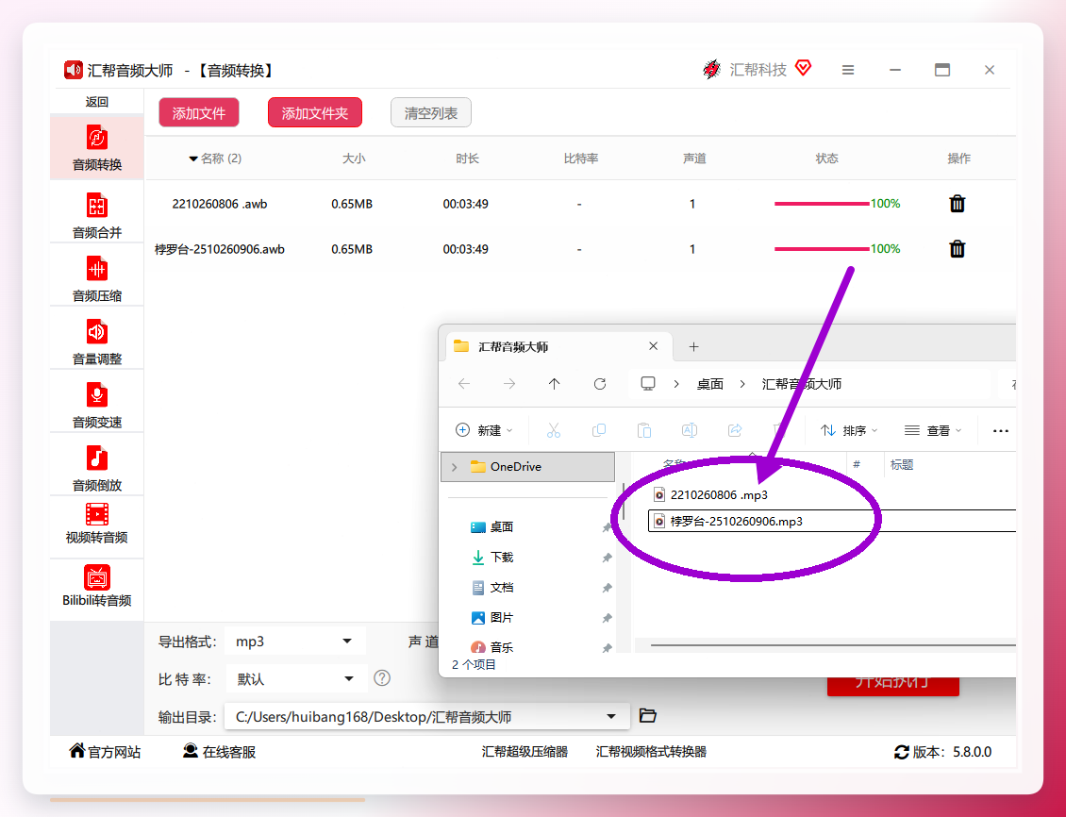This screenshot has width=1066, height=817.
Task: Open the 排序 dropdown in Explorer
Action: [x=849, y=430]
